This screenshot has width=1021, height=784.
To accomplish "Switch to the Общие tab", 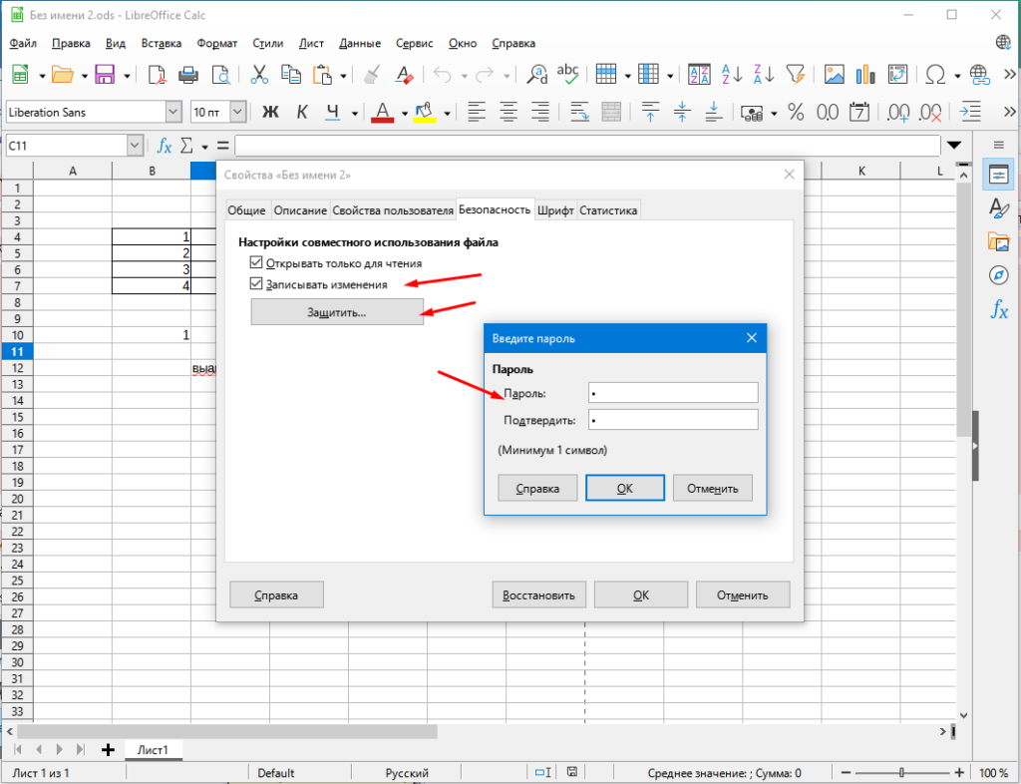I will pyautogui.click(x=247, y=210).
